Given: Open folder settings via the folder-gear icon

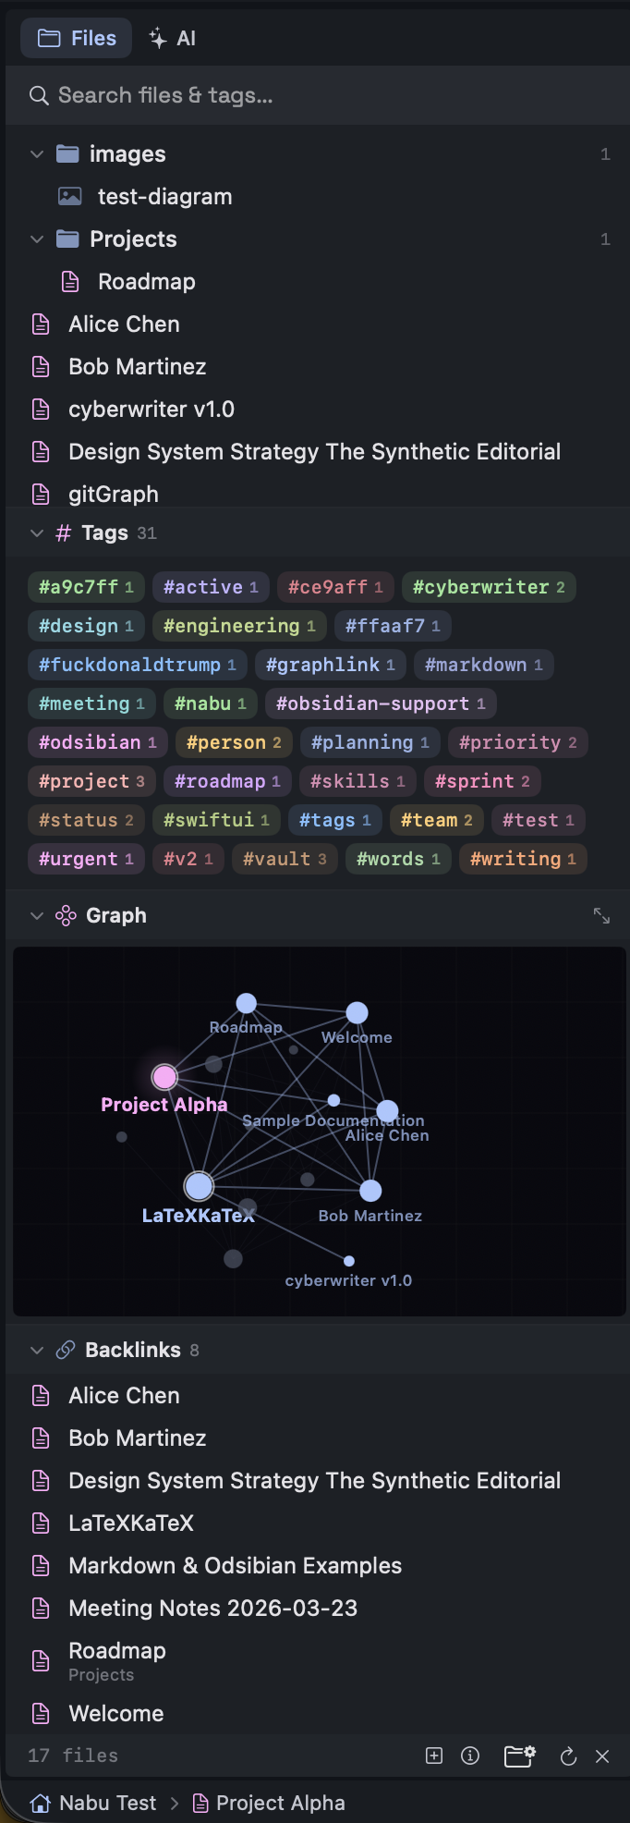Looking at the screenshot, I should point(517,1756).
